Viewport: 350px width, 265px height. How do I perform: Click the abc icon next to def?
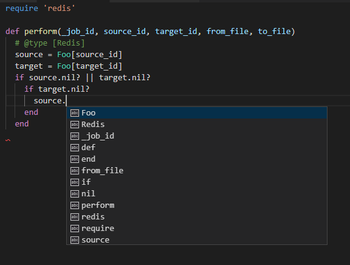click(x=75, y=148)
